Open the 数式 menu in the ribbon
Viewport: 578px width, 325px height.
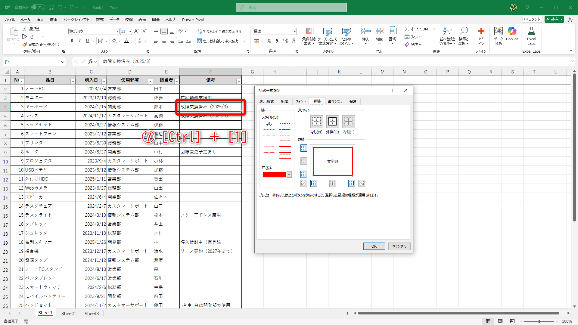tap(100, 20)
